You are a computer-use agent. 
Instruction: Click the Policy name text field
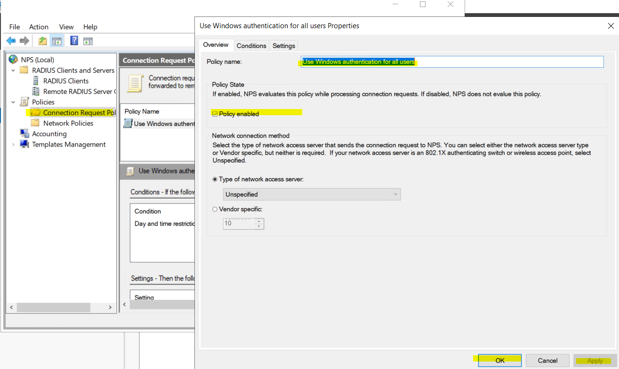452,62
